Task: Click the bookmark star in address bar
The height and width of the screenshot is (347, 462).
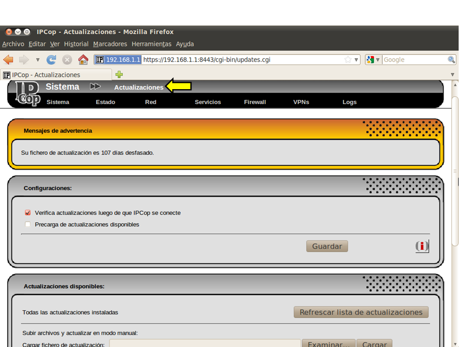Action: pos(348,60)
